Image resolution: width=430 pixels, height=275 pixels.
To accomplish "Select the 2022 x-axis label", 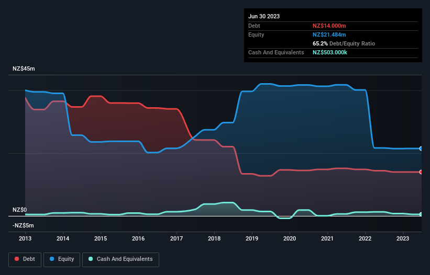I will (365, 238).
